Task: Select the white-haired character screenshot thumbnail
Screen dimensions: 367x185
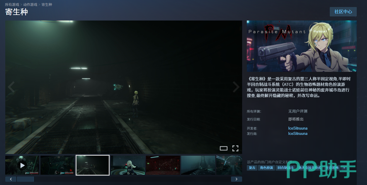Action: click(128, 165)
